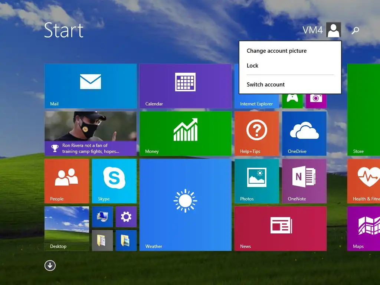Open the People tile
380x285 pixels.
coord(67,181)
